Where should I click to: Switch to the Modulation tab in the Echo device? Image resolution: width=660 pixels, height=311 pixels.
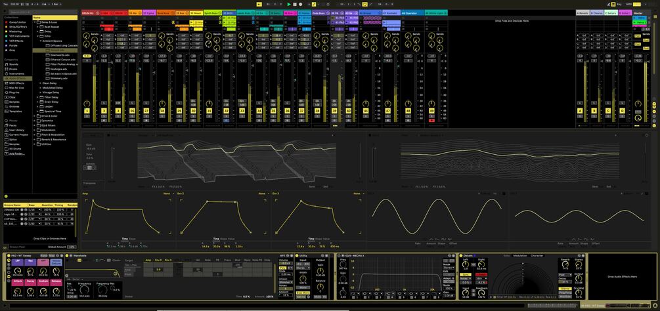pos(520,255)
